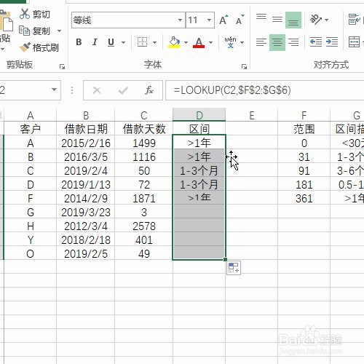Select column F header
Screen dimensions: 364x364
click(x=304, y=115)
